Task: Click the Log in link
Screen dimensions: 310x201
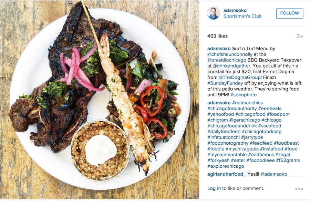Action: 214,188
